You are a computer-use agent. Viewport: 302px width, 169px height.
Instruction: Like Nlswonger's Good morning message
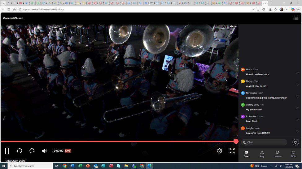(x=297, y=96)
